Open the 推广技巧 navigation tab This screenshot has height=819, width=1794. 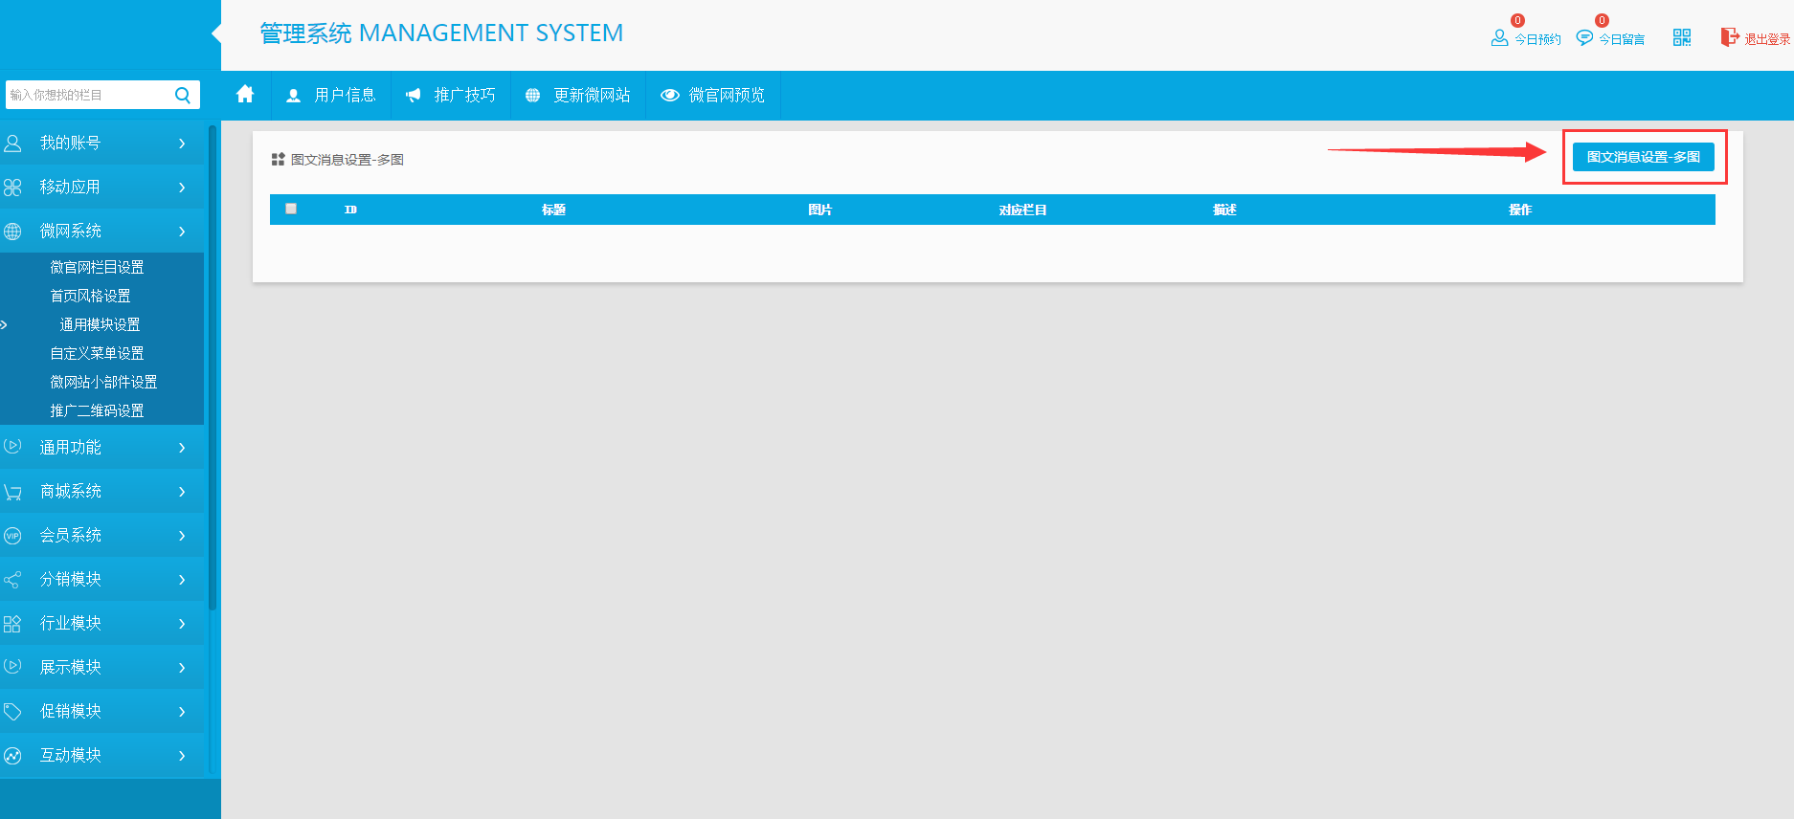coord(451,96)
